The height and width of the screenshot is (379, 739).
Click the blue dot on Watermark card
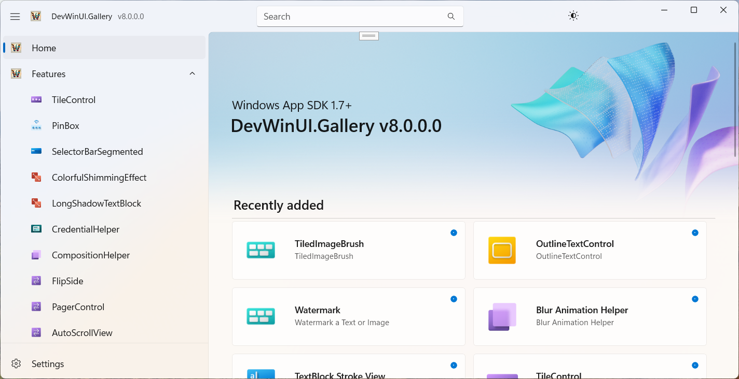[x=454, y=299]
